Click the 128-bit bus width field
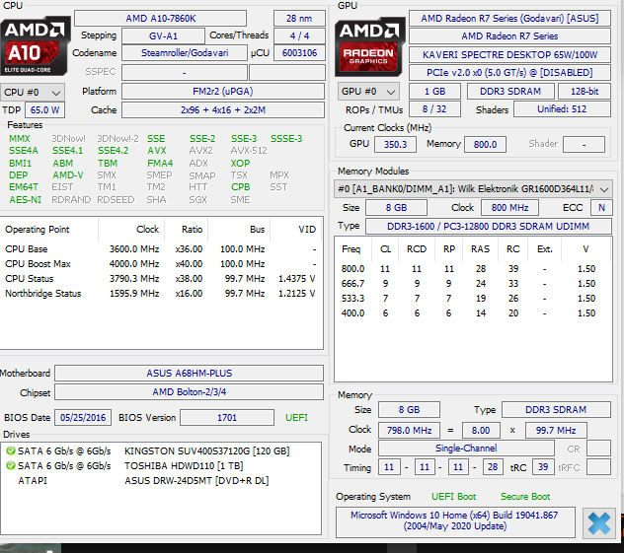The width and height of the screenshot is (624, 553). 585,92
